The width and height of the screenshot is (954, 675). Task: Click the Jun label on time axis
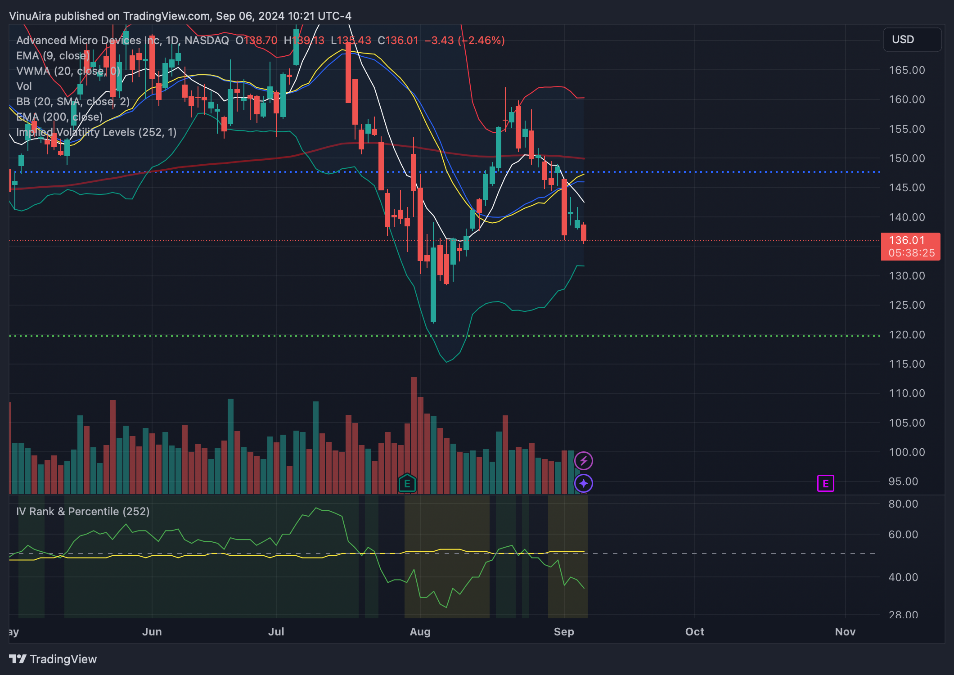click(x=152, y=632)
